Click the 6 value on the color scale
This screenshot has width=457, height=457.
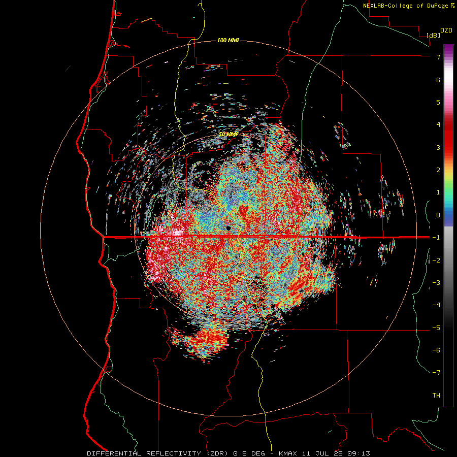click(438, 80)
